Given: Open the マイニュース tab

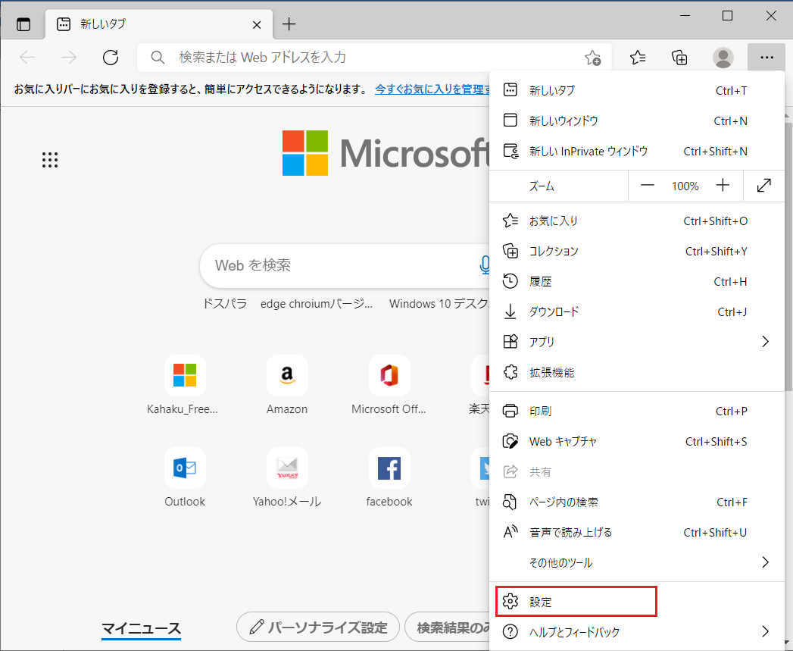Looking at the screenshot, I should click(141, 629).
